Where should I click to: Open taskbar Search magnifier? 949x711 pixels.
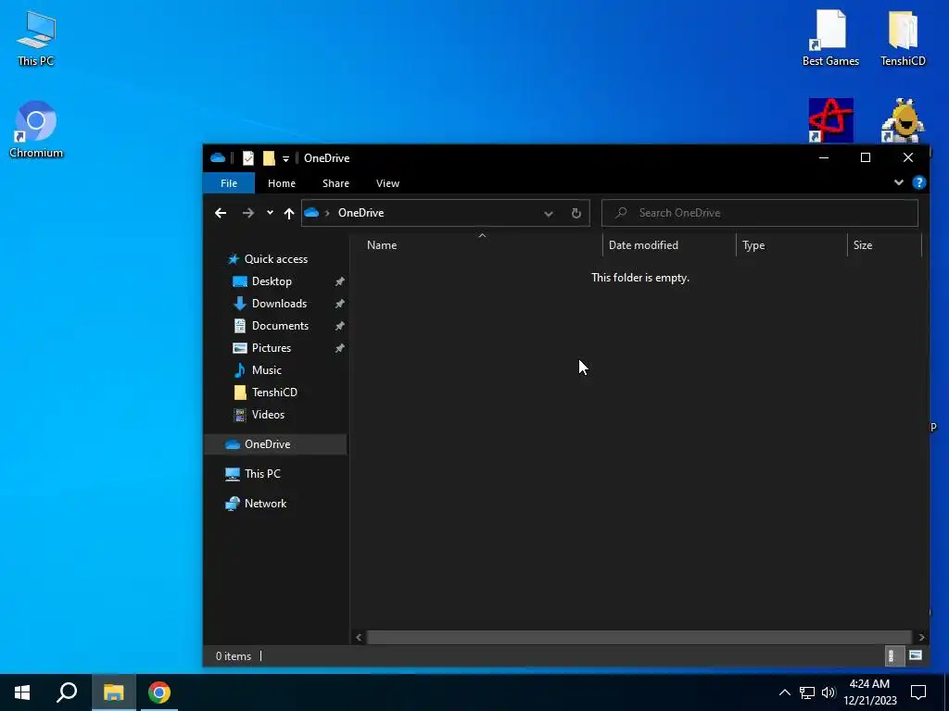67,692
